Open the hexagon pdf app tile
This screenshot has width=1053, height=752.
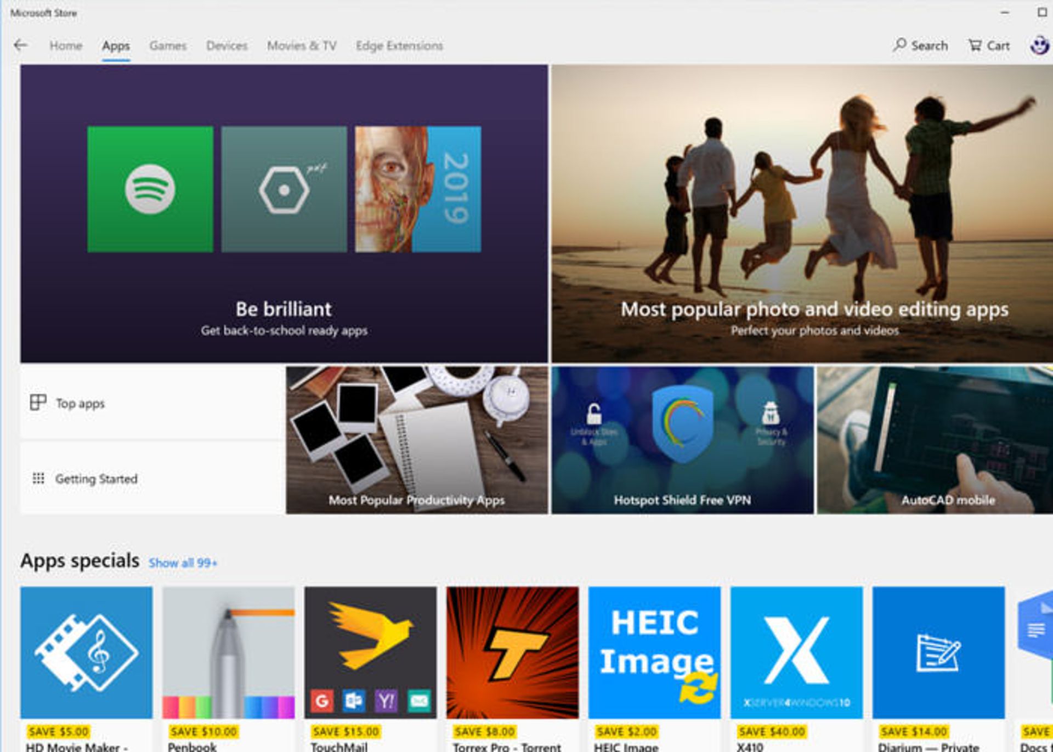284,189
